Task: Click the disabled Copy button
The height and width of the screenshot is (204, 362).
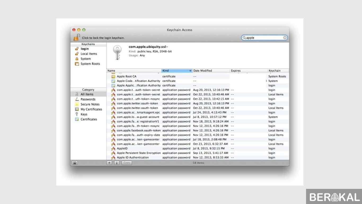Action: (127, 163)
